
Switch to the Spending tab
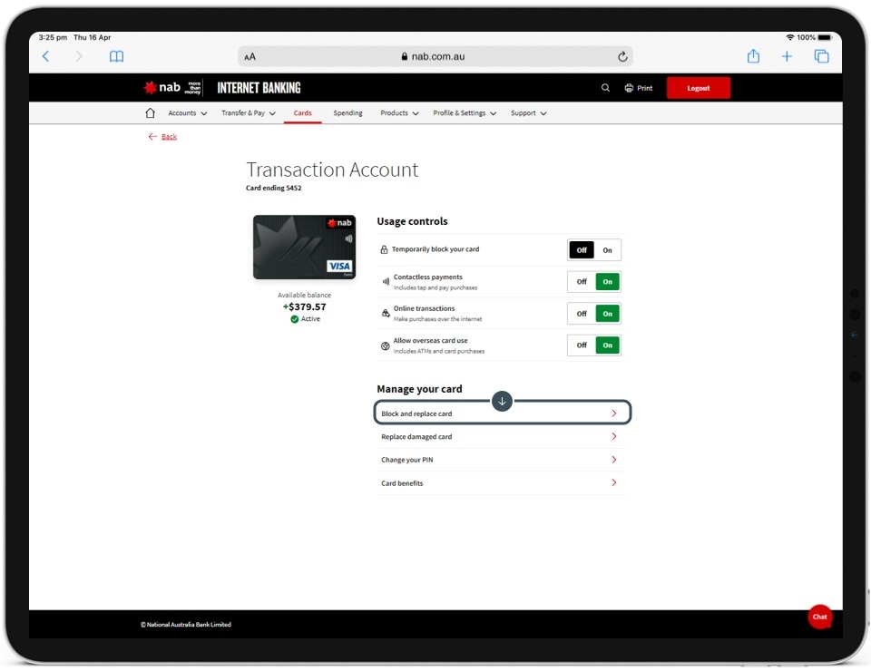coord(347,113)
